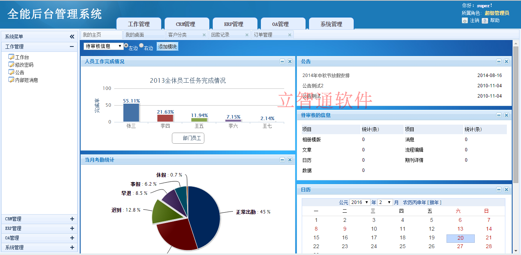Click the 修改密码 icon in sidebar

click(11, 65)
